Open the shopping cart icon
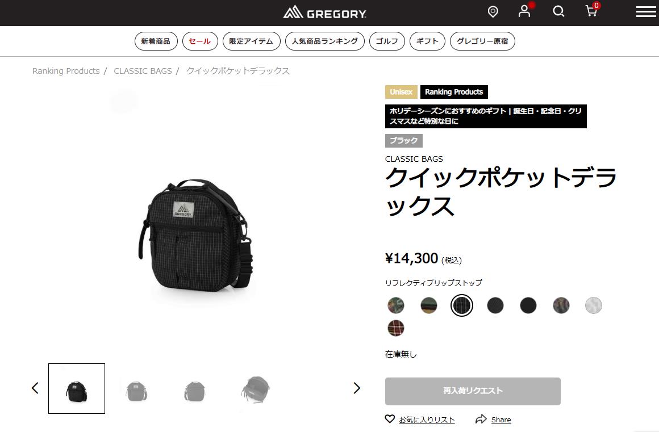Viewport: 659px width, 432px height. tap(591, 11)
